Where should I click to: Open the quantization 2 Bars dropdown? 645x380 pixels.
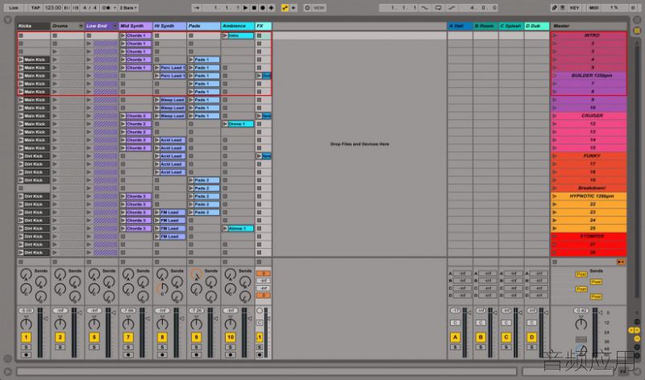(128, 8)
